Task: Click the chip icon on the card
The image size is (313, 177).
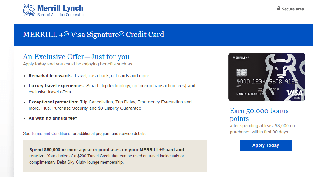Action: 241,73
